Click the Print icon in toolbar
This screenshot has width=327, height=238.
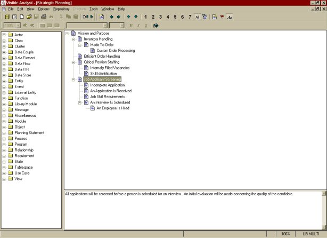(44, 17)
